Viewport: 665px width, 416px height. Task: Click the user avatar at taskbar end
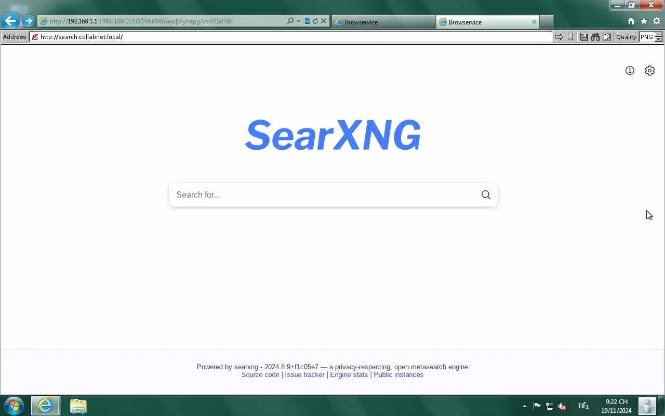click(x=647, y=406)
